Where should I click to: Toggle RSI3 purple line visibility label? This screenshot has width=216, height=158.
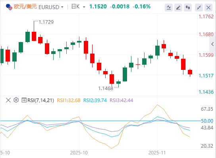click(x=121, y=100)
